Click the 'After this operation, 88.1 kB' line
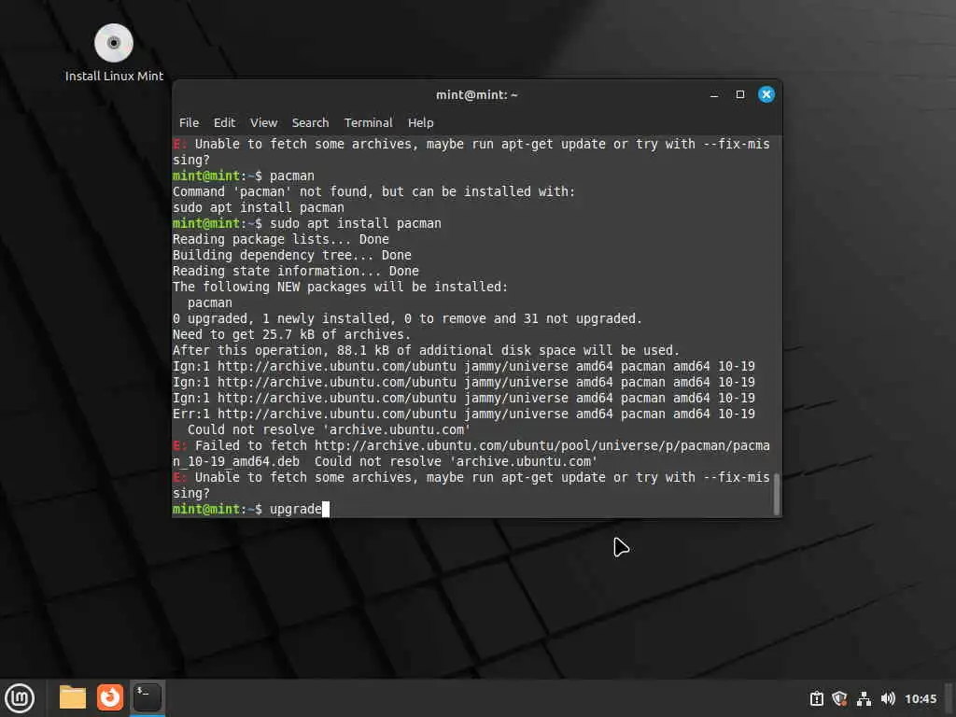This screenshot has height=717, width=956. (x=426, y=350)
